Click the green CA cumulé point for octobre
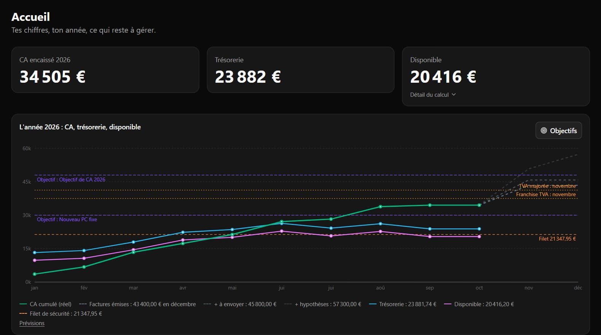 tap(479, 205)
